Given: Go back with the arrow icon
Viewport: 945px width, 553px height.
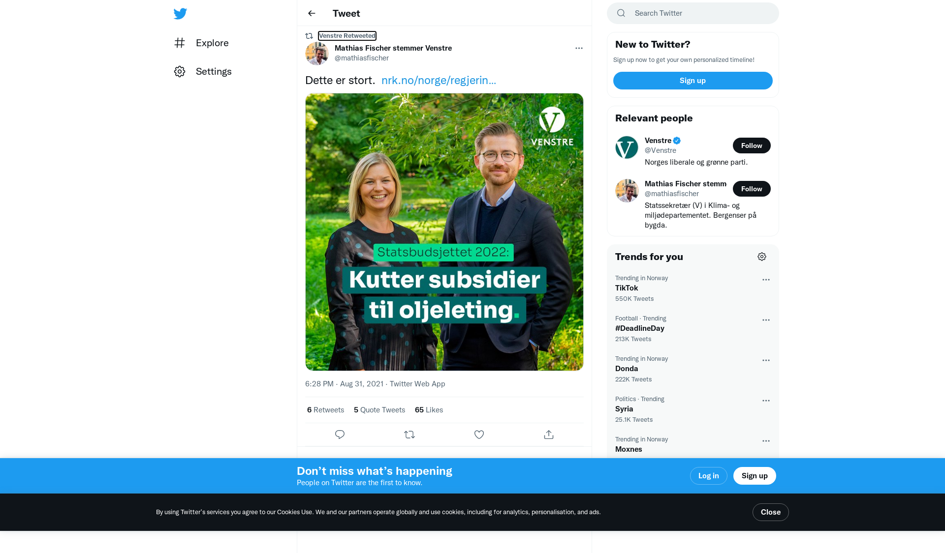Looking at the screenshot, I should [312, 13].
